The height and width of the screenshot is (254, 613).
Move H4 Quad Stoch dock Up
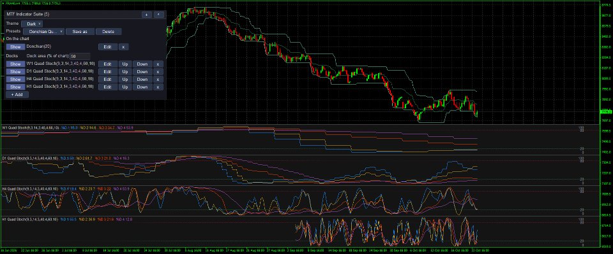pyautogui.click(x=125, y=80)
